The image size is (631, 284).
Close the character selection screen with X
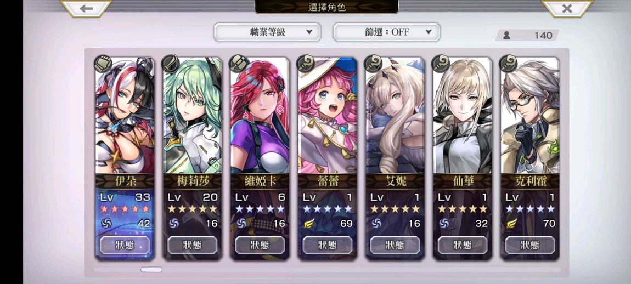tap(567, 8)
